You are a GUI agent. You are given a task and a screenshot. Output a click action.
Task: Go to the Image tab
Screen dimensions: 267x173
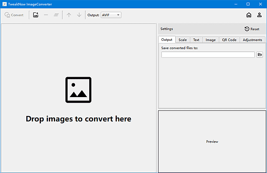click(x=211, y=40)
